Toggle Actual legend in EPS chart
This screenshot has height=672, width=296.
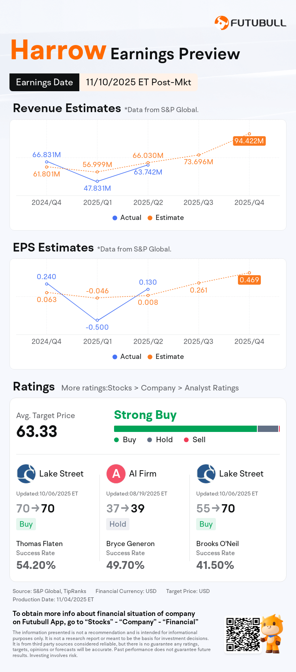click(127, 357)
